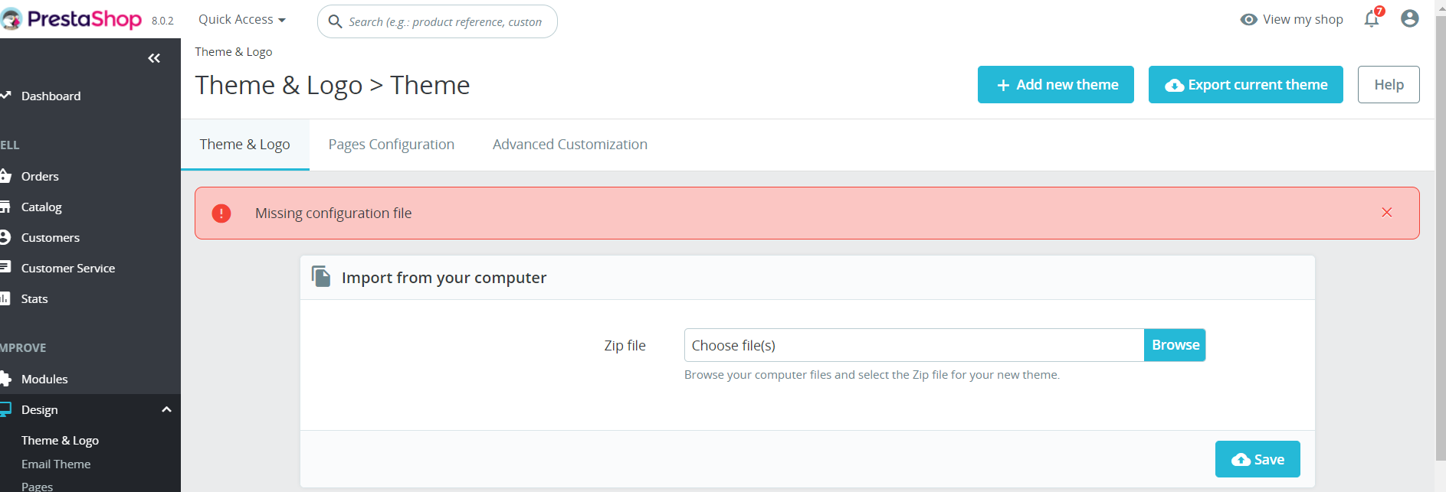
Task: Open the Advanced Customization tab
Action: point(569,145)
